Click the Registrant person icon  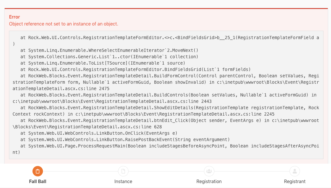pyautogui.click(x=295, y=171)
